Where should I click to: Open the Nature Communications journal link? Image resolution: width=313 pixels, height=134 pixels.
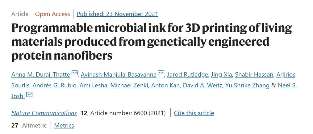[44, 113]
